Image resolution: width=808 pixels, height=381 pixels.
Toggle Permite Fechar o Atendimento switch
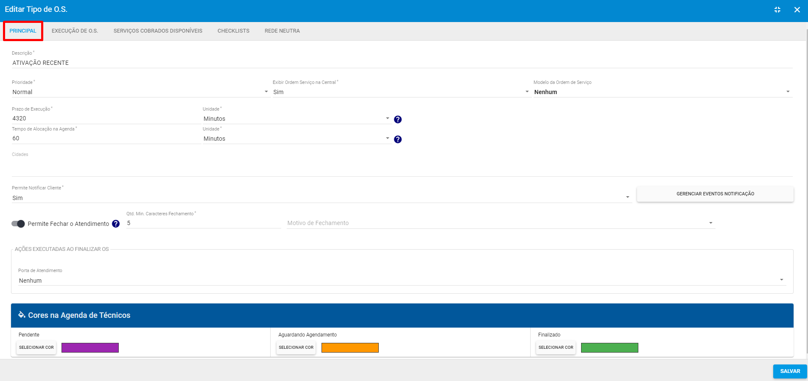pos(18,224)
